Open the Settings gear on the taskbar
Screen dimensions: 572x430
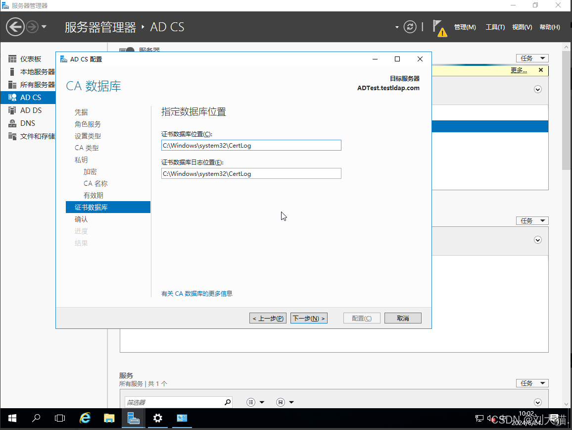click(157, 418)
